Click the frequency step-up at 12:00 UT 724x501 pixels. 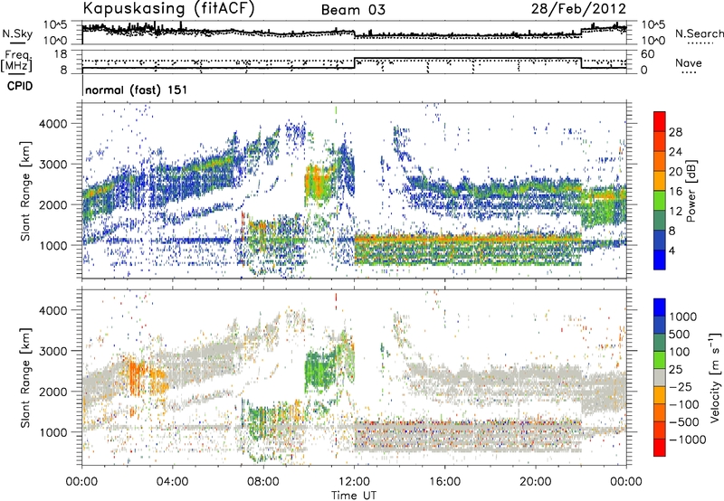(355, 63)
